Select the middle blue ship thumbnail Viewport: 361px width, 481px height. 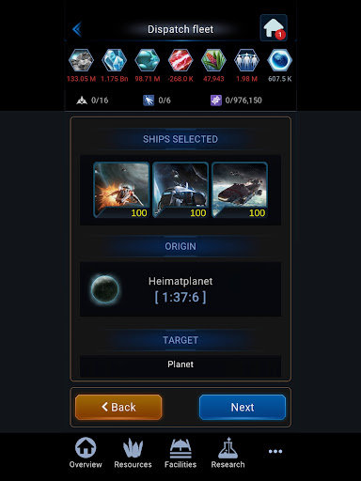click(180, 190)
